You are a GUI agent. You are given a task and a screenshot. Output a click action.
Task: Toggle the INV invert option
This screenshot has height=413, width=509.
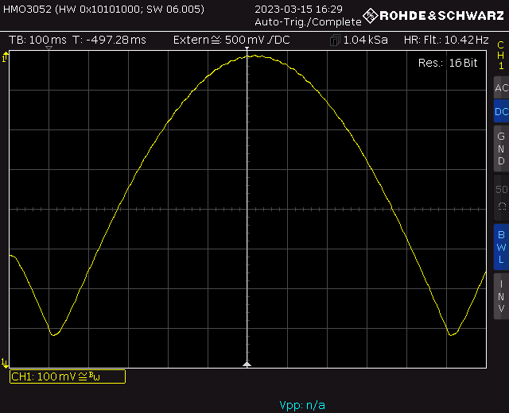pyautogui.click(x=500, y=296)
